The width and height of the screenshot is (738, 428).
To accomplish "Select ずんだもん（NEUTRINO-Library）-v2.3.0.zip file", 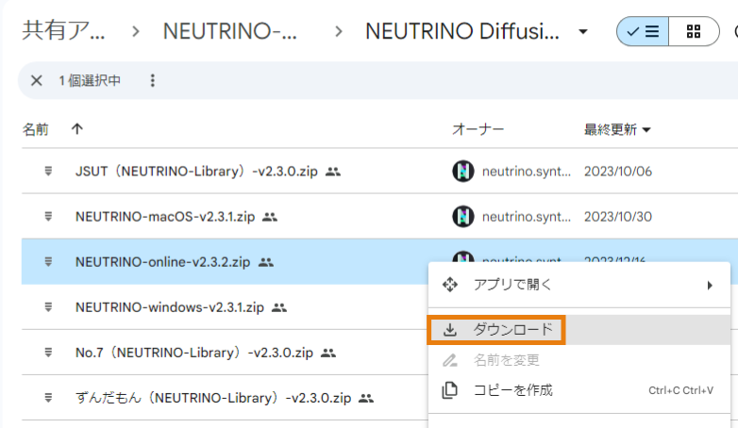I will tap(213, 399).
